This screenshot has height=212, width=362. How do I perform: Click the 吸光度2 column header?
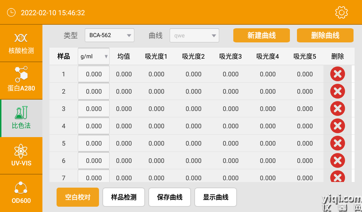coord(193,56)
